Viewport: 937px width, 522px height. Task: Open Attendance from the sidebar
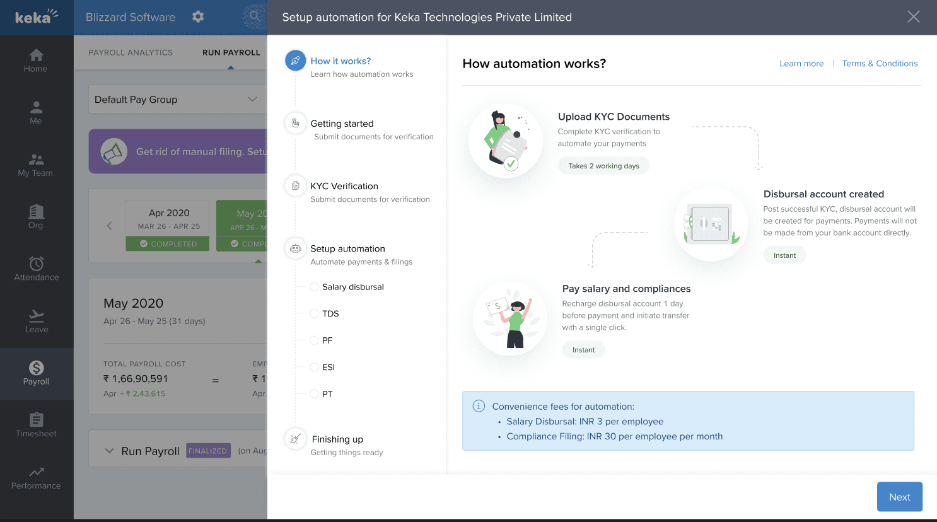(x=36, y=269)
